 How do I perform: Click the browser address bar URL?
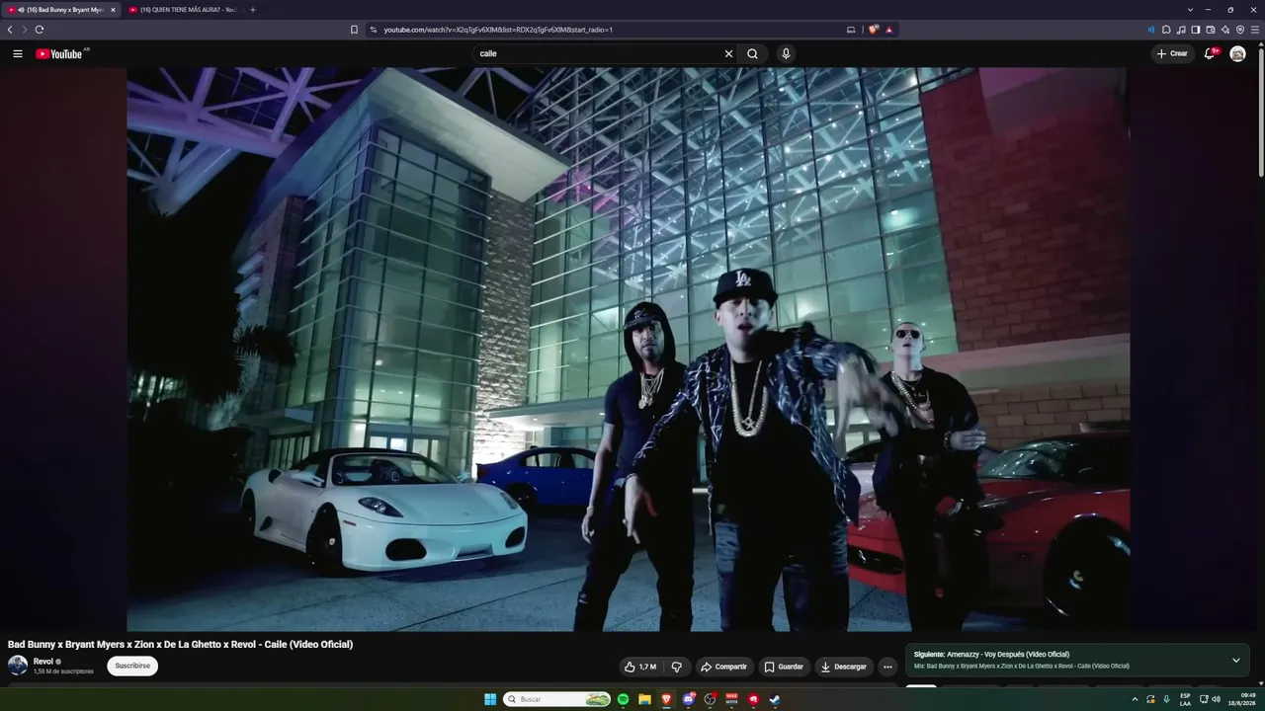[498, 30]
